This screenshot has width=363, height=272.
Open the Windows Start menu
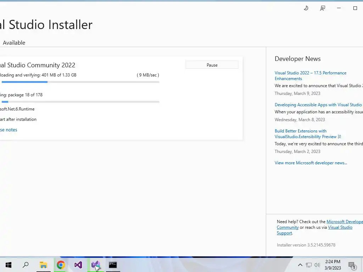(9, 265)
